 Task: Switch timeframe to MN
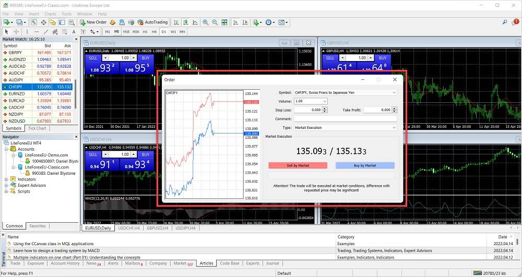coord(182,32)
